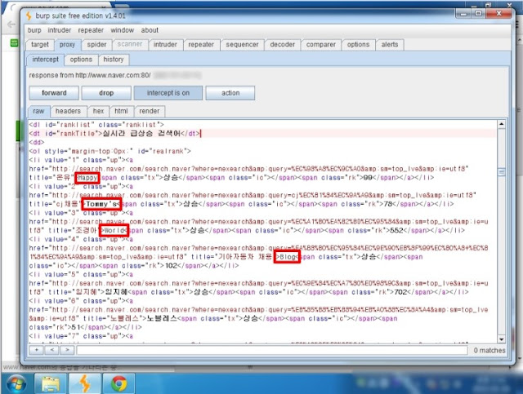
Task: Click the 'Tommy's' text in response
Action: tap(101, 204)
